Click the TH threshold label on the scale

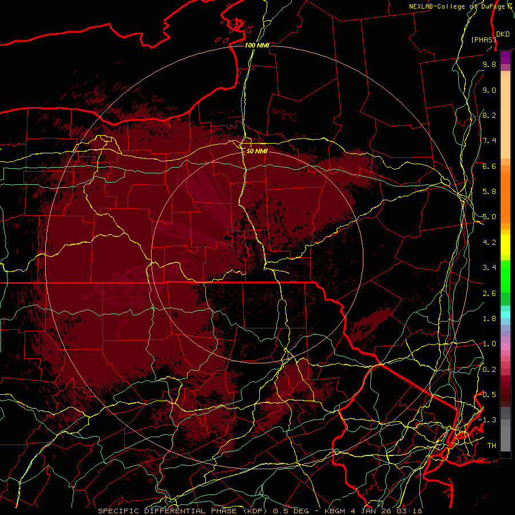492,445
